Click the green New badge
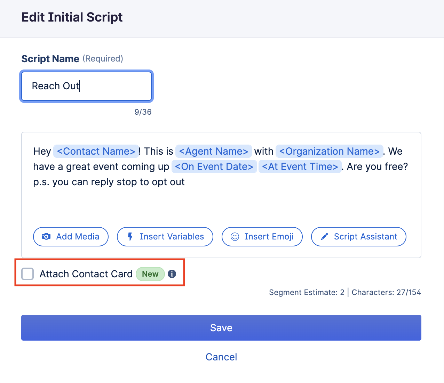This screenshot has width=444, height=383. coord(150,274)
